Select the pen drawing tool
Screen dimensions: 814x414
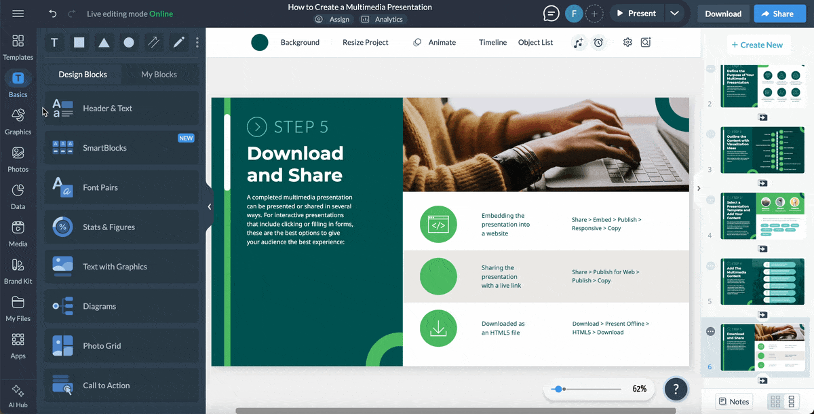tap(178, 42)
